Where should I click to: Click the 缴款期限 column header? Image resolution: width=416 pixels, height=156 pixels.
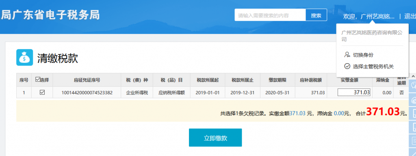click(x=277, y=80)
